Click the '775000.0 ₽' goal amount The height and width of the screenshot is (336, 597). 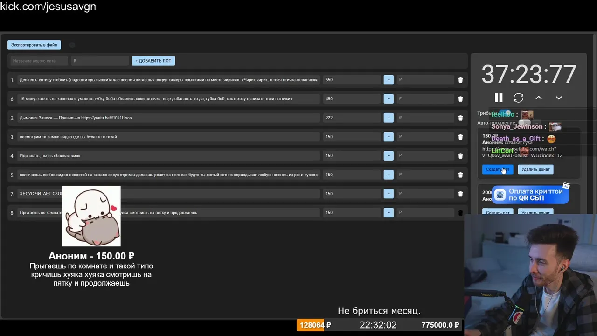point(440,325)
